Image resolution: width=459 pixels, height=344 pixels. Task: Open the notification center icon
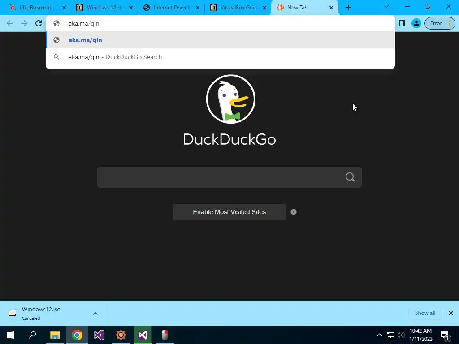445,335
